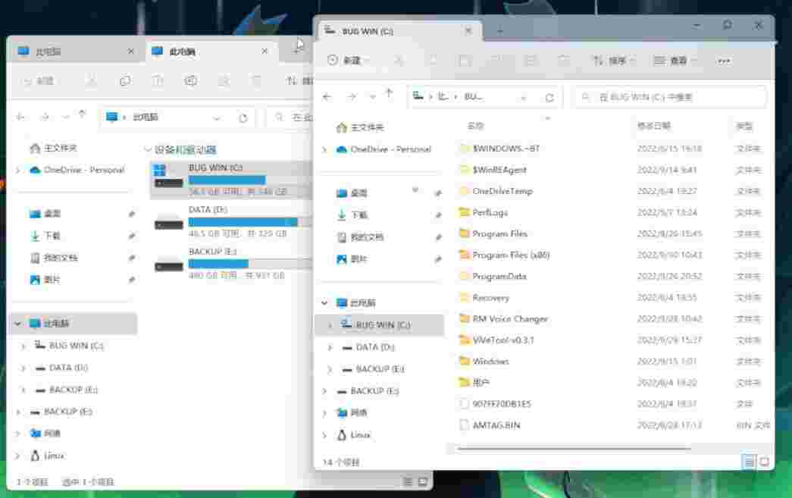Click the refresh icon in the BUG WIN (C:) address bar
Image resolution: width=792 pixels, height=498 pixels.
pyautogui.click(x=549, y=98)
